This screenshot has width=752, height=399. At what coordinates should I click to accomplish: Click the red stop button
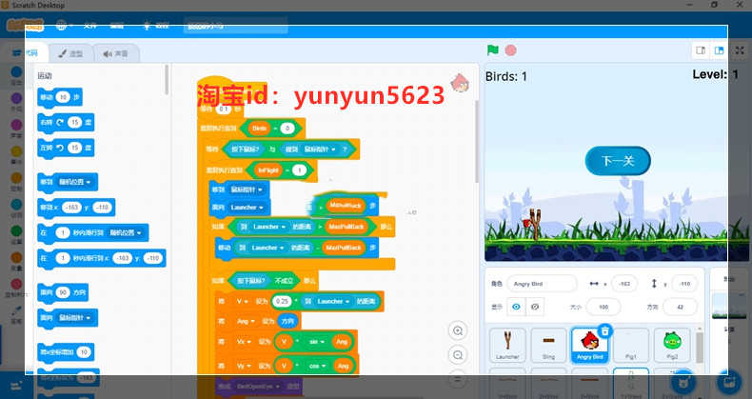point(511,50)
